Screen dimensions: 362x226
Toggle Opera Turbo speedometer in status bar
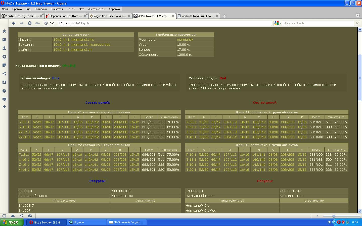[30, 216]
